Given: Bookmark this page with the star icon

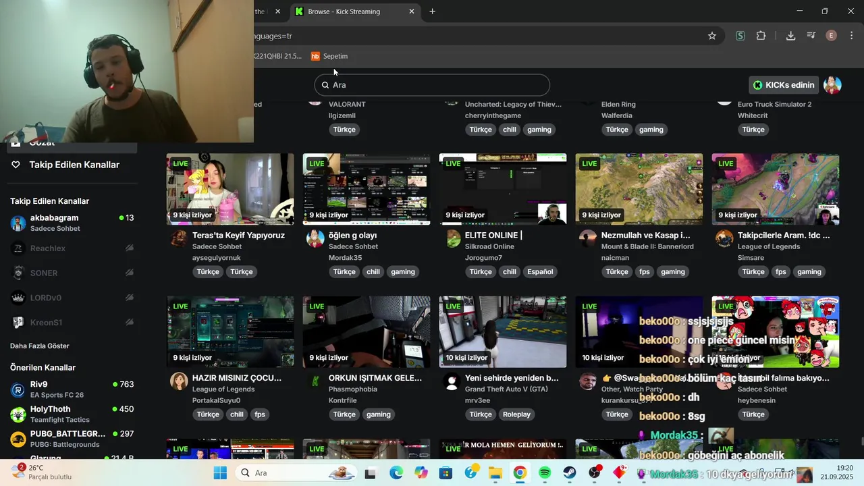Looking at the screenshot, I should [711, 36].
